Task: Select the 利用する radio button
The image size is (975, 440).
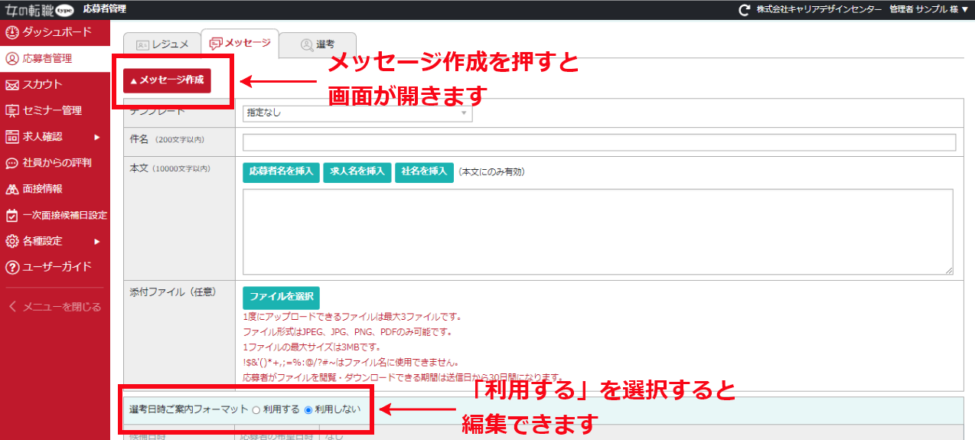Action: [256, 410]
